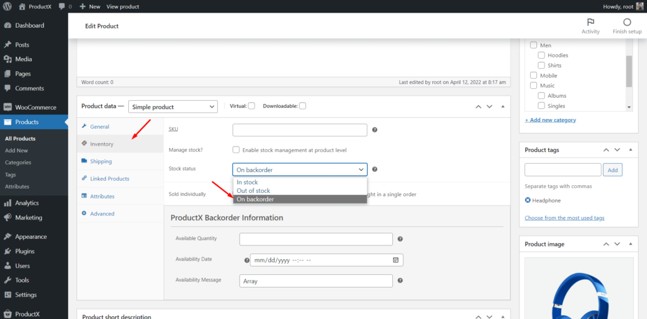Choose In stock option
647x319 pixels.
tap(299, 182)
